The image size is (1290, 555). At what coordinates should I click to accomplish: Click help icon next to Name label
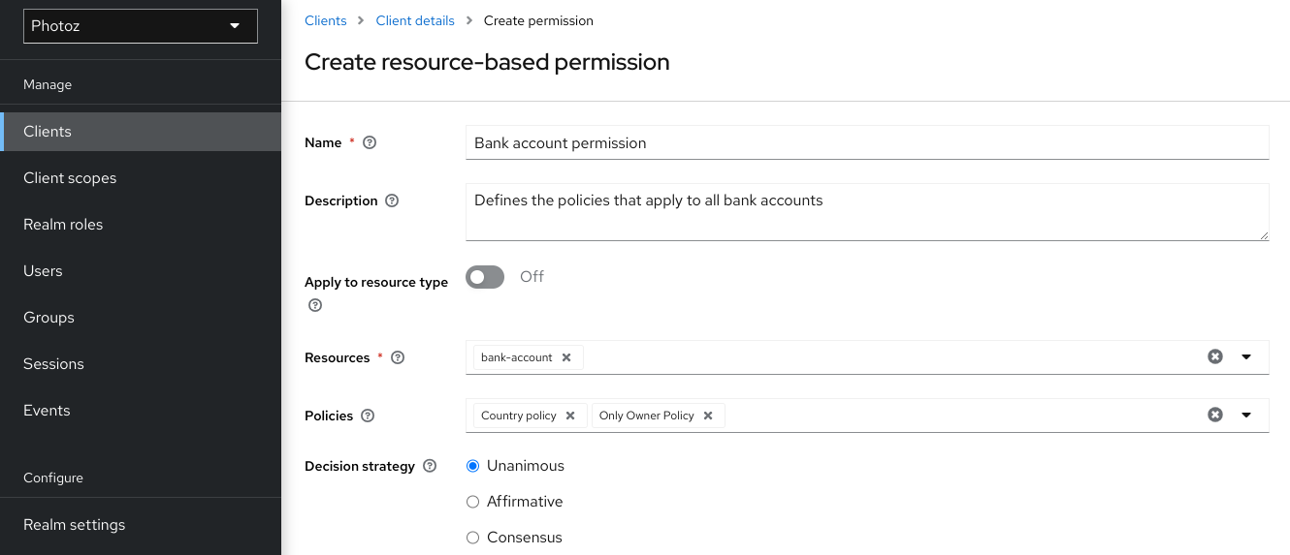pos(370,142)
